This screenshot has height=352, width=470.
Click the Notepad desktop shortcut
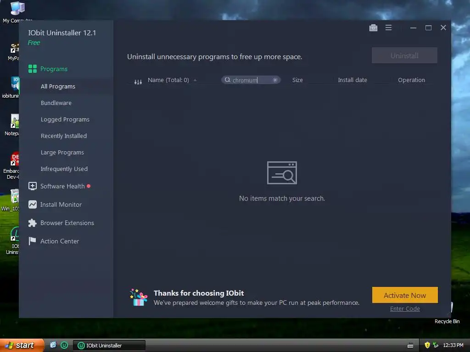(x=12, y=125)
